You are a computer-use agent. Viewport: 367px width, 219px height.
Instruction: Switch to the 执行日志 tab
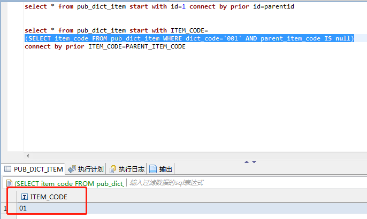127,169
